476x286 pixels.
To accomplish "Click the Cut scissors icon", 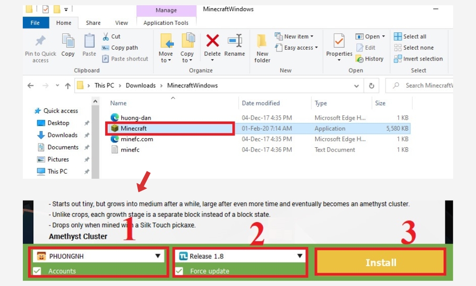I will point(106,37).
